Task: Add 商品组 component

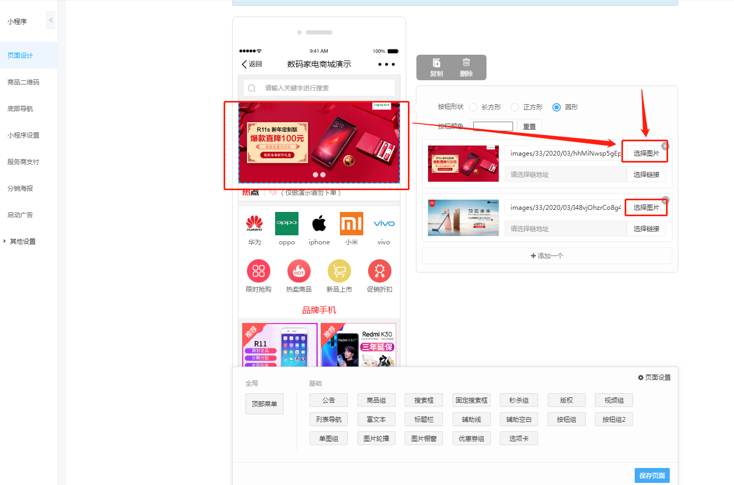Action: [x=377, y=401]
